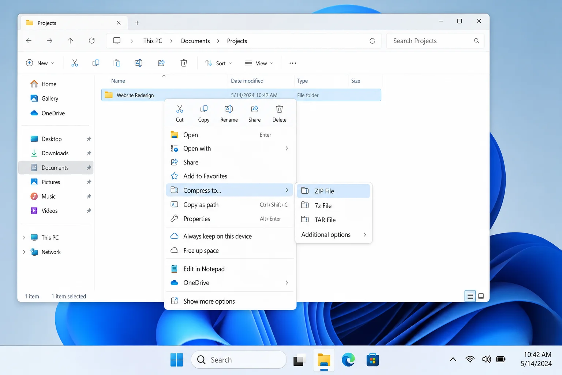This screenshot has width=562, height=375.
Task: Click the Rename icon in the toolbar
Action: pos(138,63)
